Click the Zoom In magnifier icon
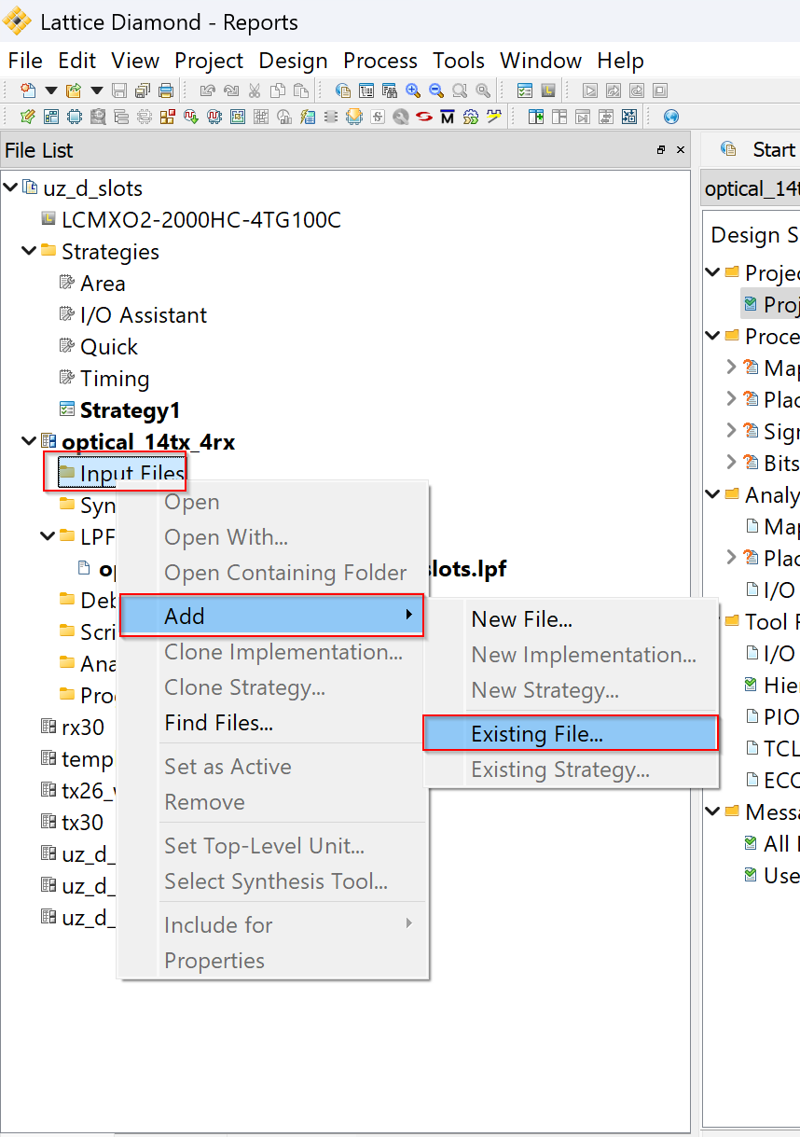 (x=413, y=90)
